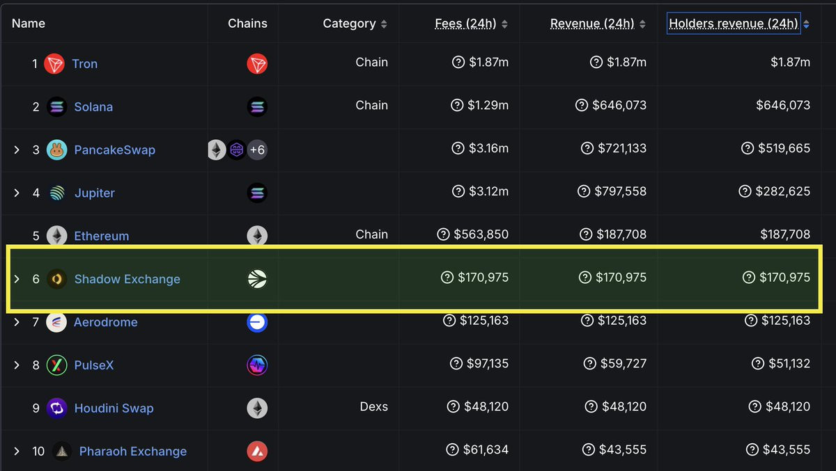Click the help icon beside Tron fees $1.87m
836x471 pixels.
(458, 63)
